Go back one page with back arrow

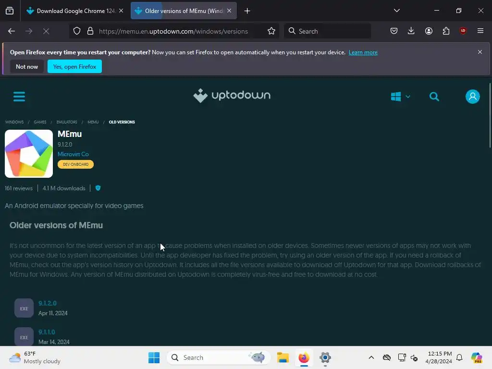(12, 31)
